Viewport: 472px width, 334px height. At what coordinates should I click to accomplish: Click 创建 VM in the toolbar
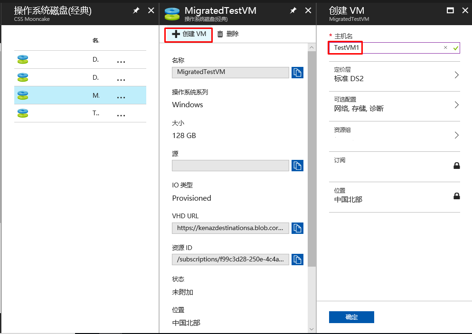click(x=189, y=34)
